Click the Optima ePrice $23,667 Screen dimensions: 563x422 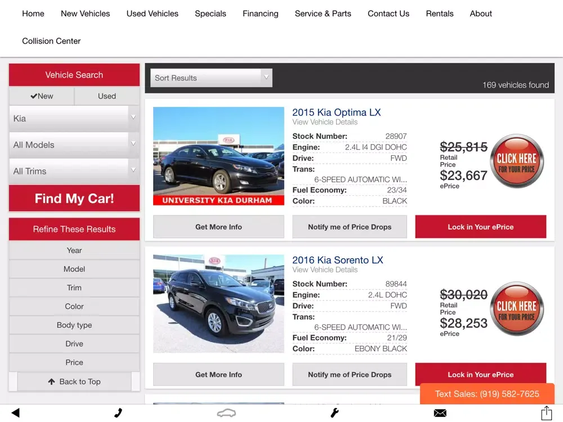[463, 176]
